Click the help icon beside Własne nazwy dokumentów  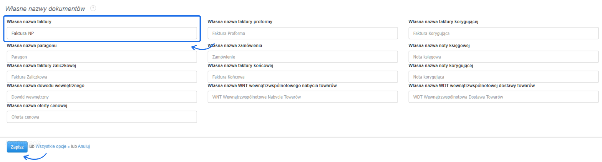click(93, 8)
